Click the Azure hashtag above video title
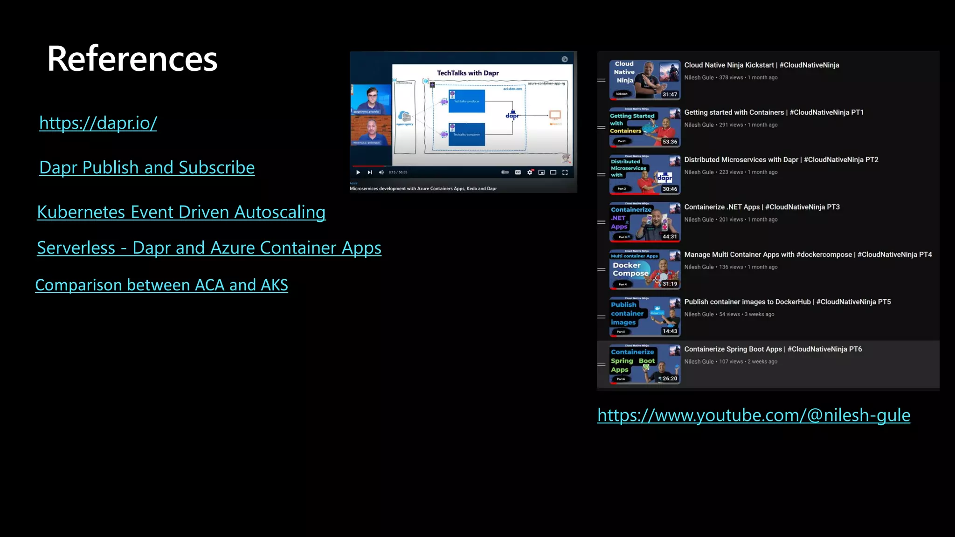 353,183
